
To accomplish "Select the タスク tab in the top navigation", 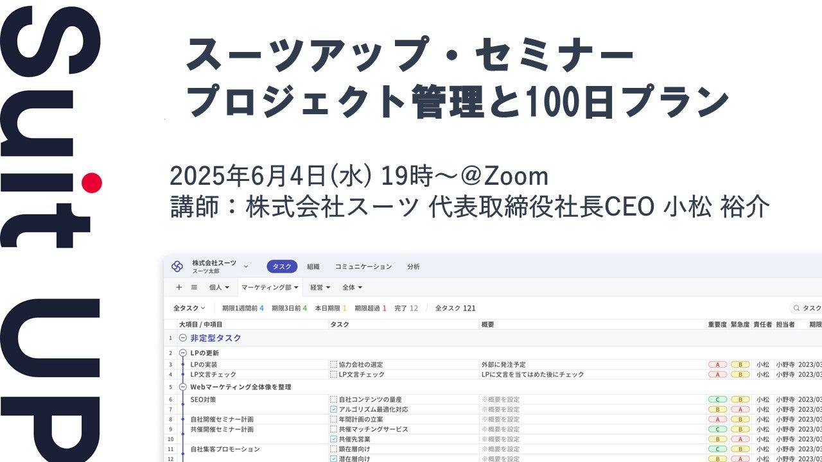I will [282, 266].
